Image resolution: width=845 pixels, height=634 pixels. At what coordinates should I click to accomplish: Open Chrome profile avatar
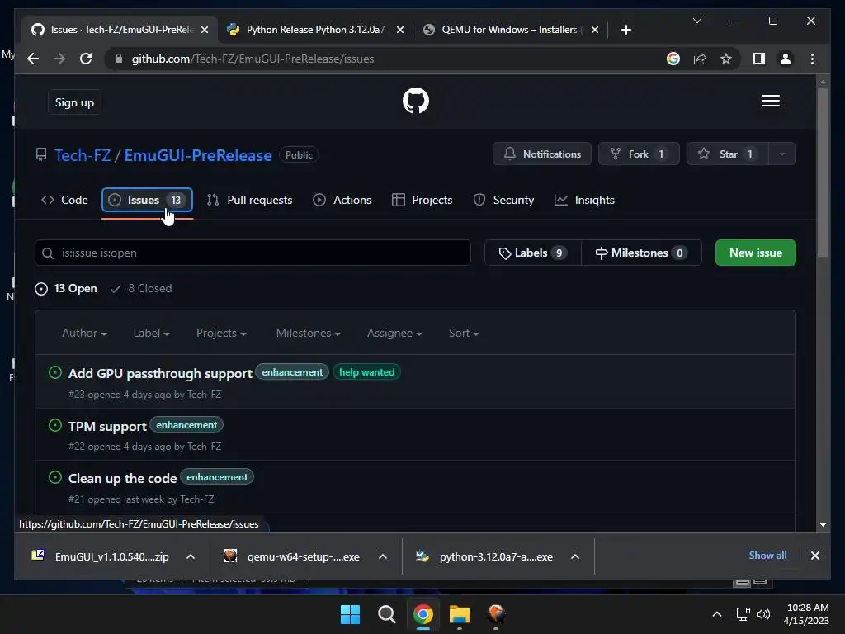coord(786,59)
